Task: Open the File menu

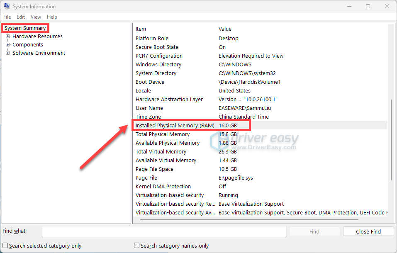Action: 7,17
